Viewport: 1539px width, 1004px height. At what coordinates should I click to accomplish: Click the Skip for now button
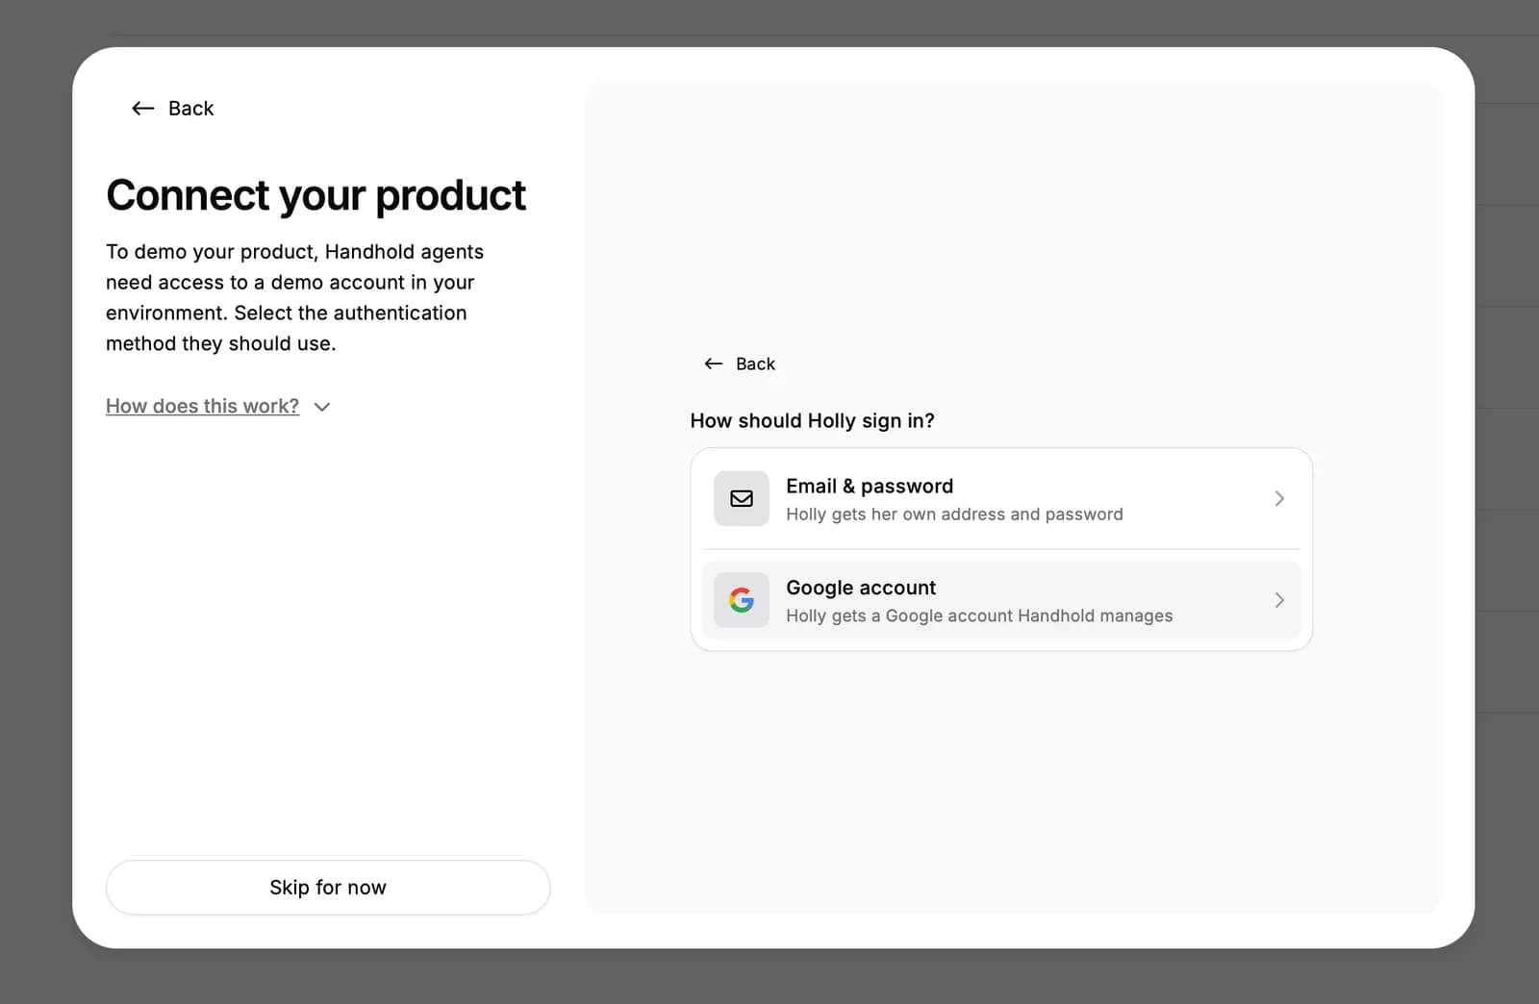(328, 887)
